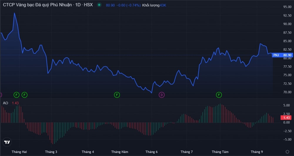This screenshot has height=156, width=294.
Task: Click the Tháng 7 time axis label
Action: [187, 152]
